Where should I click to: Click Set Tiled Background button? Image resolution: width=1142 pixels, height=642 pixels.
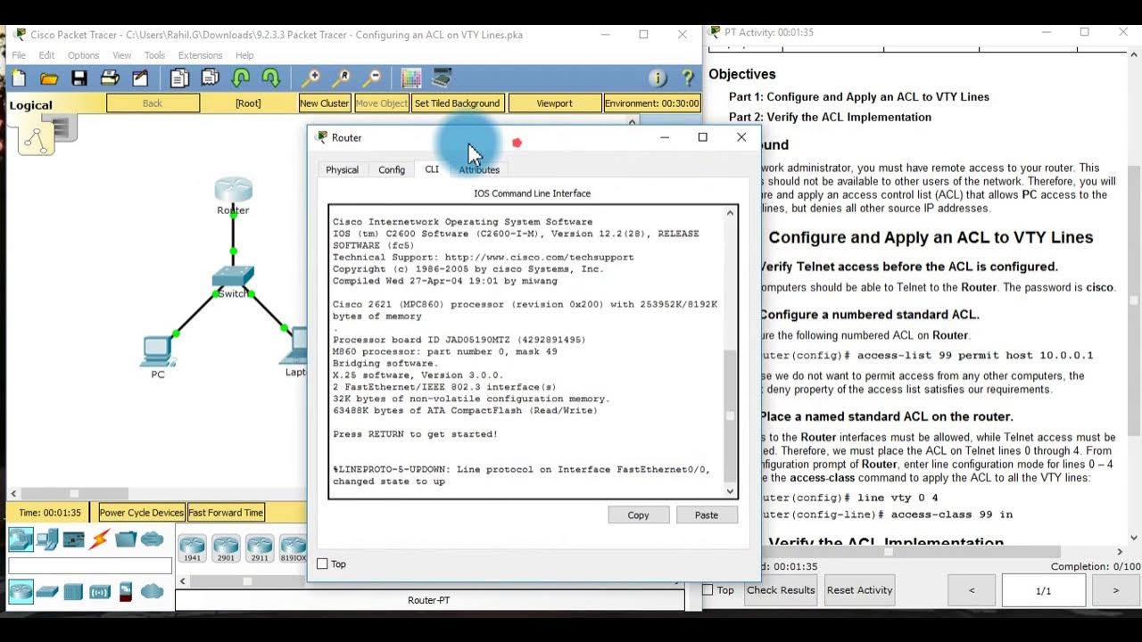coord(458,103)
